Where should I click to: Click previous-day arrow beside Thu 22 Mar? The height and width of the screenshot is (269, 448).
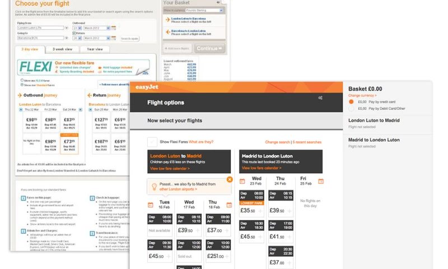pos(21,109)
